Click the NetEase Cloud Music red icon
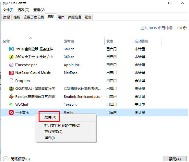 pos(11,73)
